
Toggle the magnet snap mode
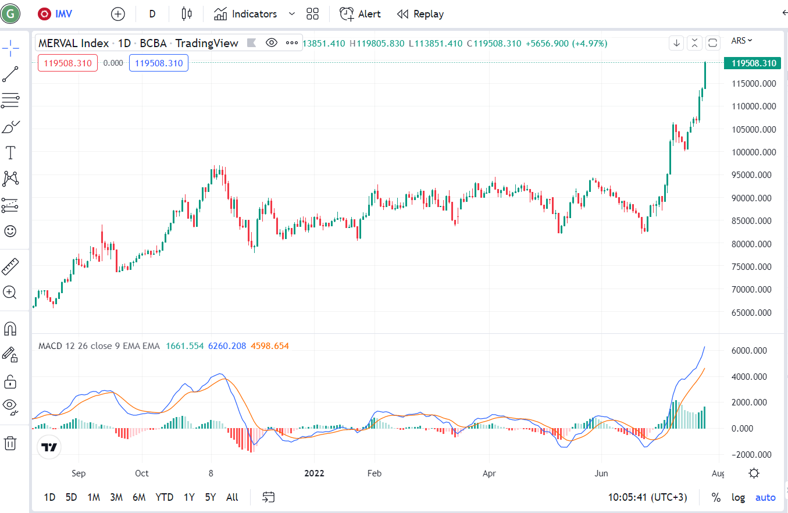(10, 329)
